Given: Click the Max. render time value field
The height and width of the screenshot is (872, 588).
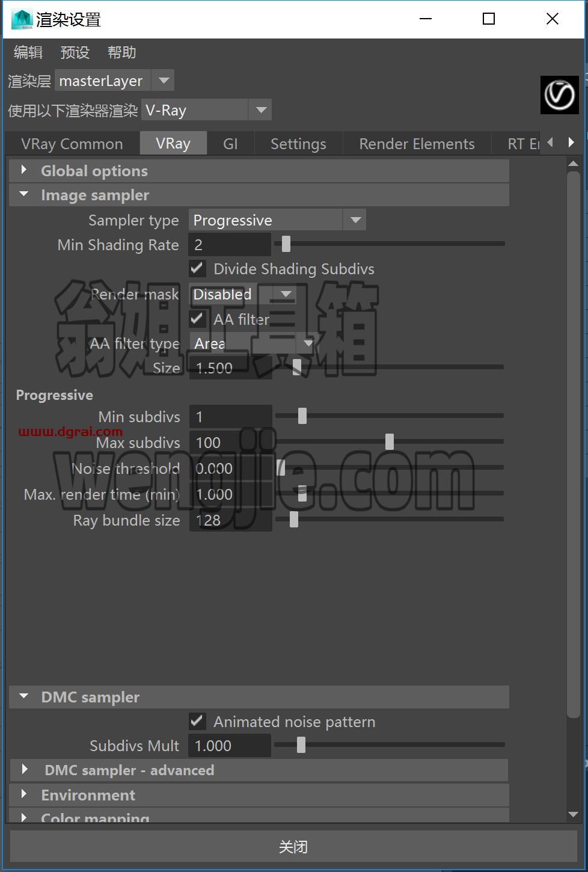Looking at the screenshot, I should click(x=230, y=494).
